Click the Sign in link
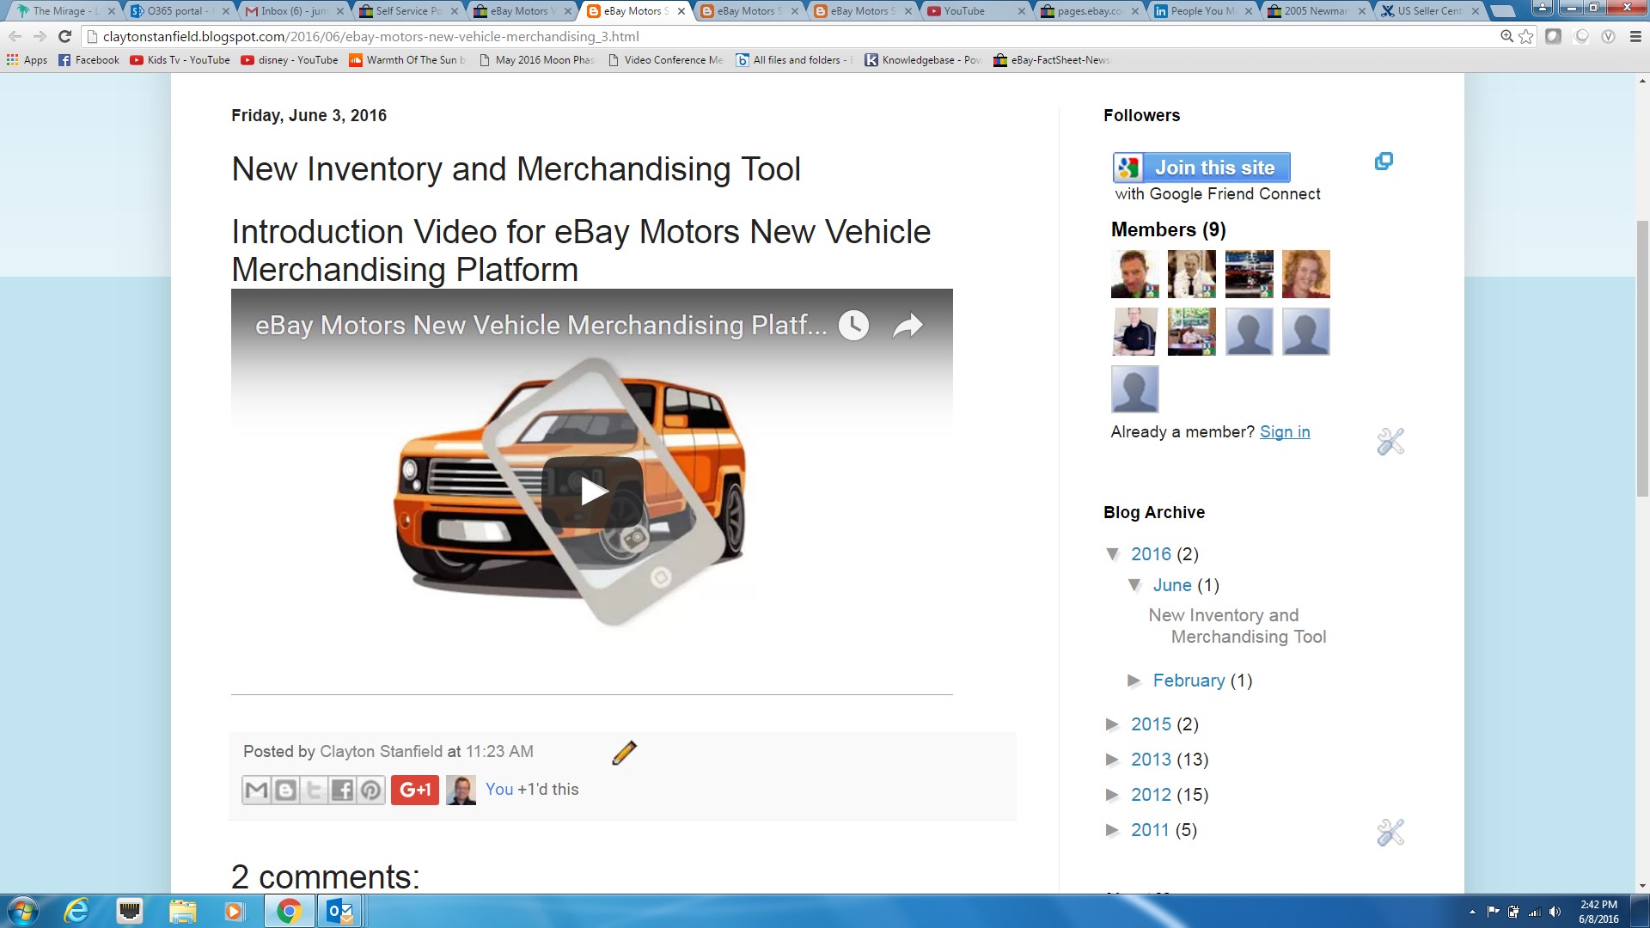Image resolution: width=1650 pixels, height=928 pixels. [1285, 432]
